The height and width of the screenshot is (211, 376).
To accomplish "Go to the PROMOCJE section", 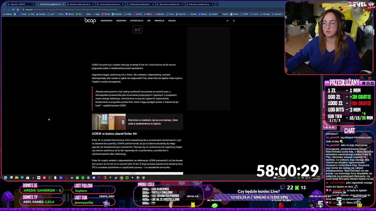I will point(160,21).
